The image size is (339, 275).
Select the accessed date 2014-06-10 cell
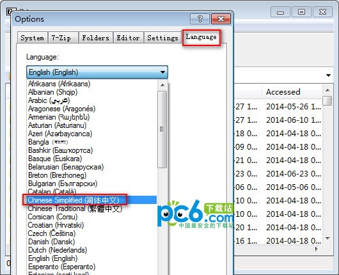[x=294, y=120]
